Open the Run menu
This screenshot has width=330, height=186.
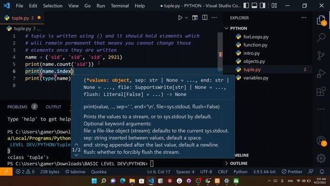[101, 6]
